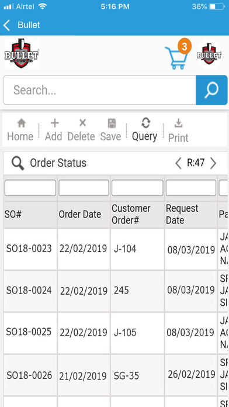Click customer order J-105 cell

(x=125, y=332)
